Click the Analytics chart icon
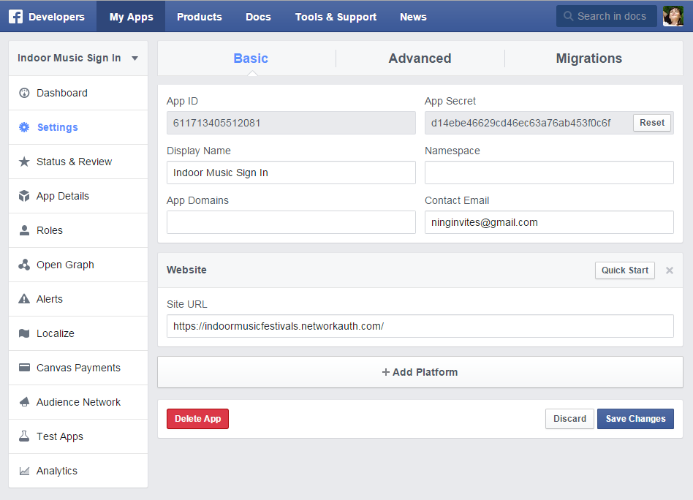 coord(24,471)
